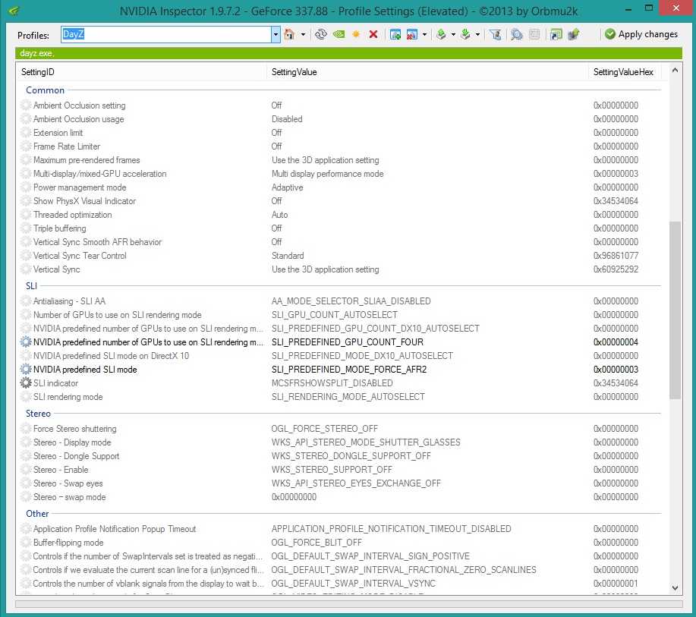Viewport: 696px width, 617px height.
Task: Sort by SettingValue column header
Action: tap(427, 72)
